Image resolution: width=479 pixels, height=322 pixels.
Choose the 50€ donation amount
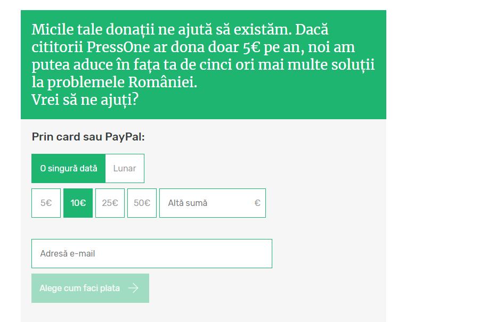click(x=142, y=203)
